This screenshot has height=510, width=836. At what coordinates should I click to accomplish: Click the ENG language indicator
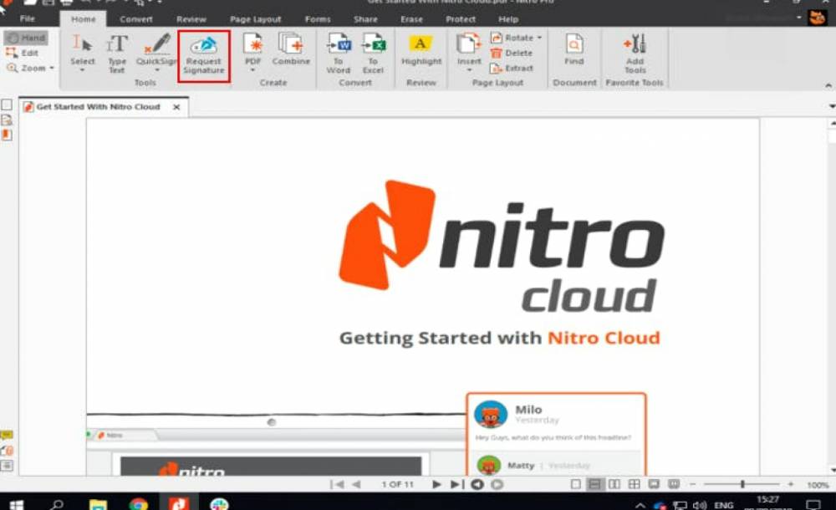point(723,505)
